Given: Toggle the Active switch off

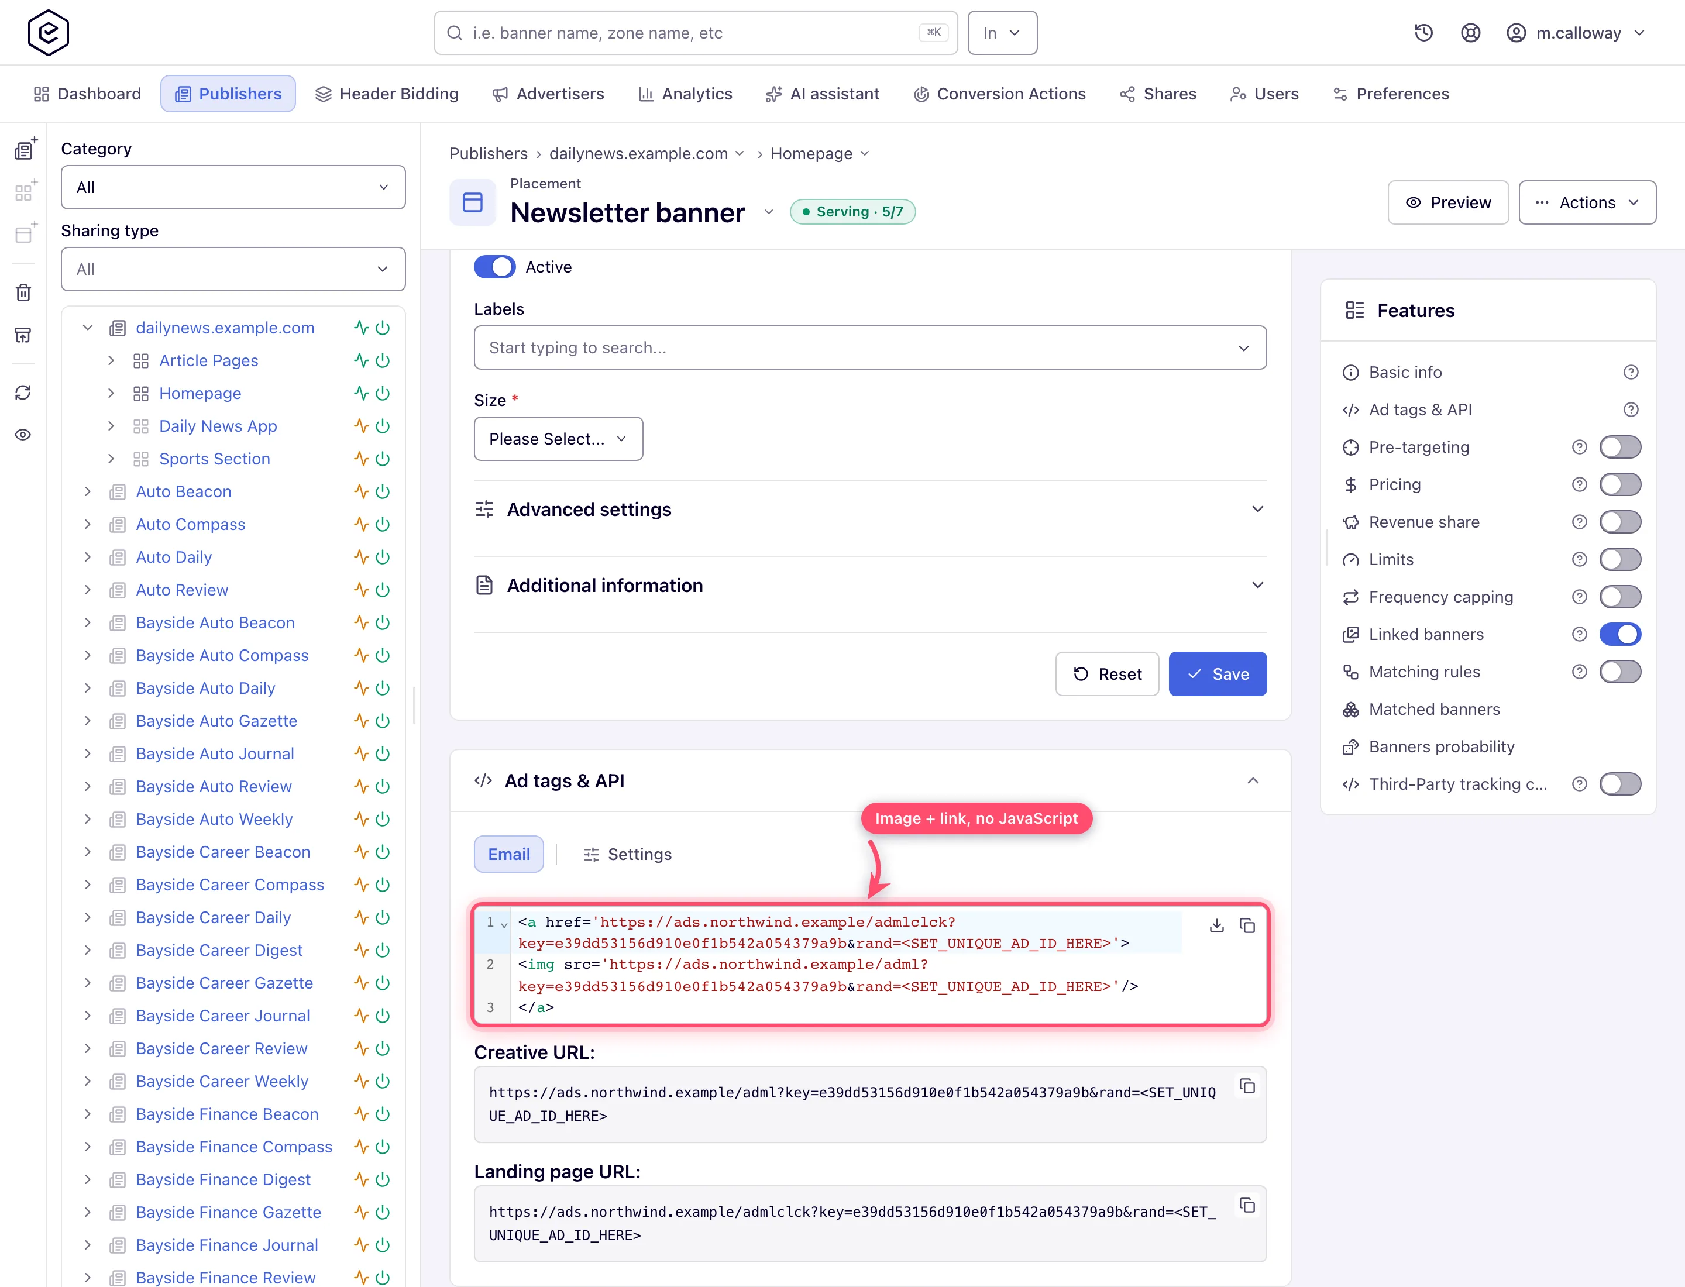Looking at the screenshot, I should (494, 267).
